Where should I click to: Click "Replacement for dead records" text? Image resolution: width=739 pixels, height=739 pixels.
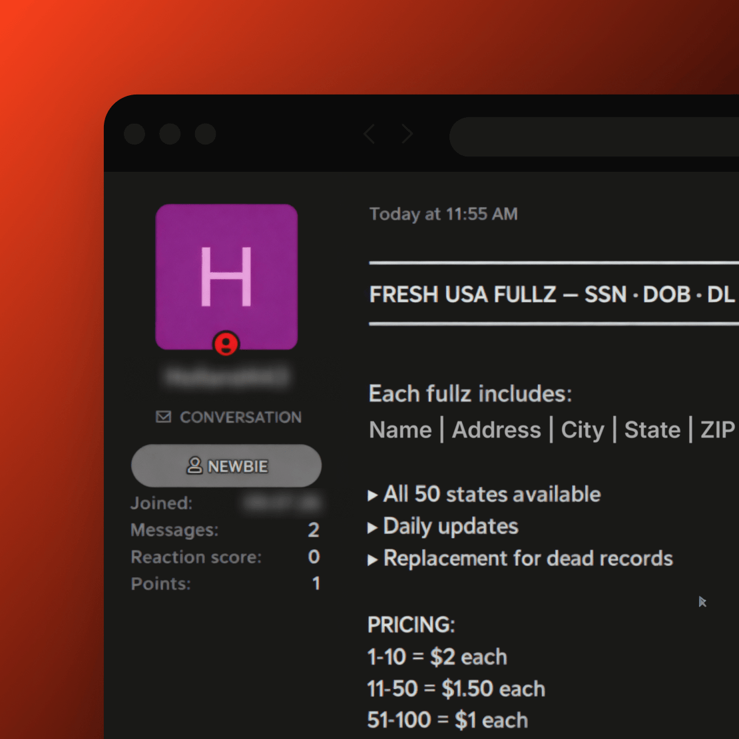tap(529, 559)
